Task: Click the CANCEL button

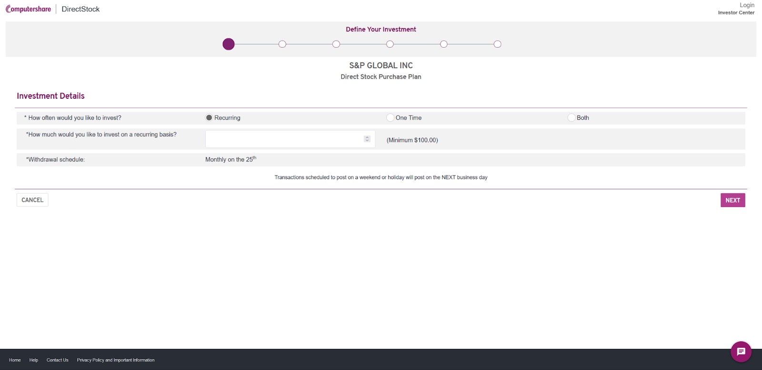Action: [x=32, y=200]
